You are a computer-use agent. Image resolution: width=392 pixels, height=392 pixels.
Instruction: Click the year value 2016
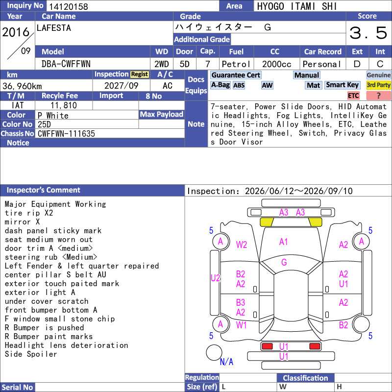pos(16,32)
